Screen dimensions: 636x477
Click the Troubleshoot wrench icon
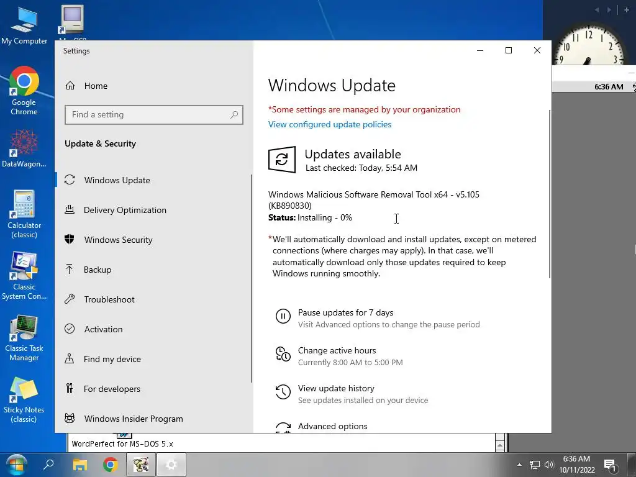tap(70, 299)
